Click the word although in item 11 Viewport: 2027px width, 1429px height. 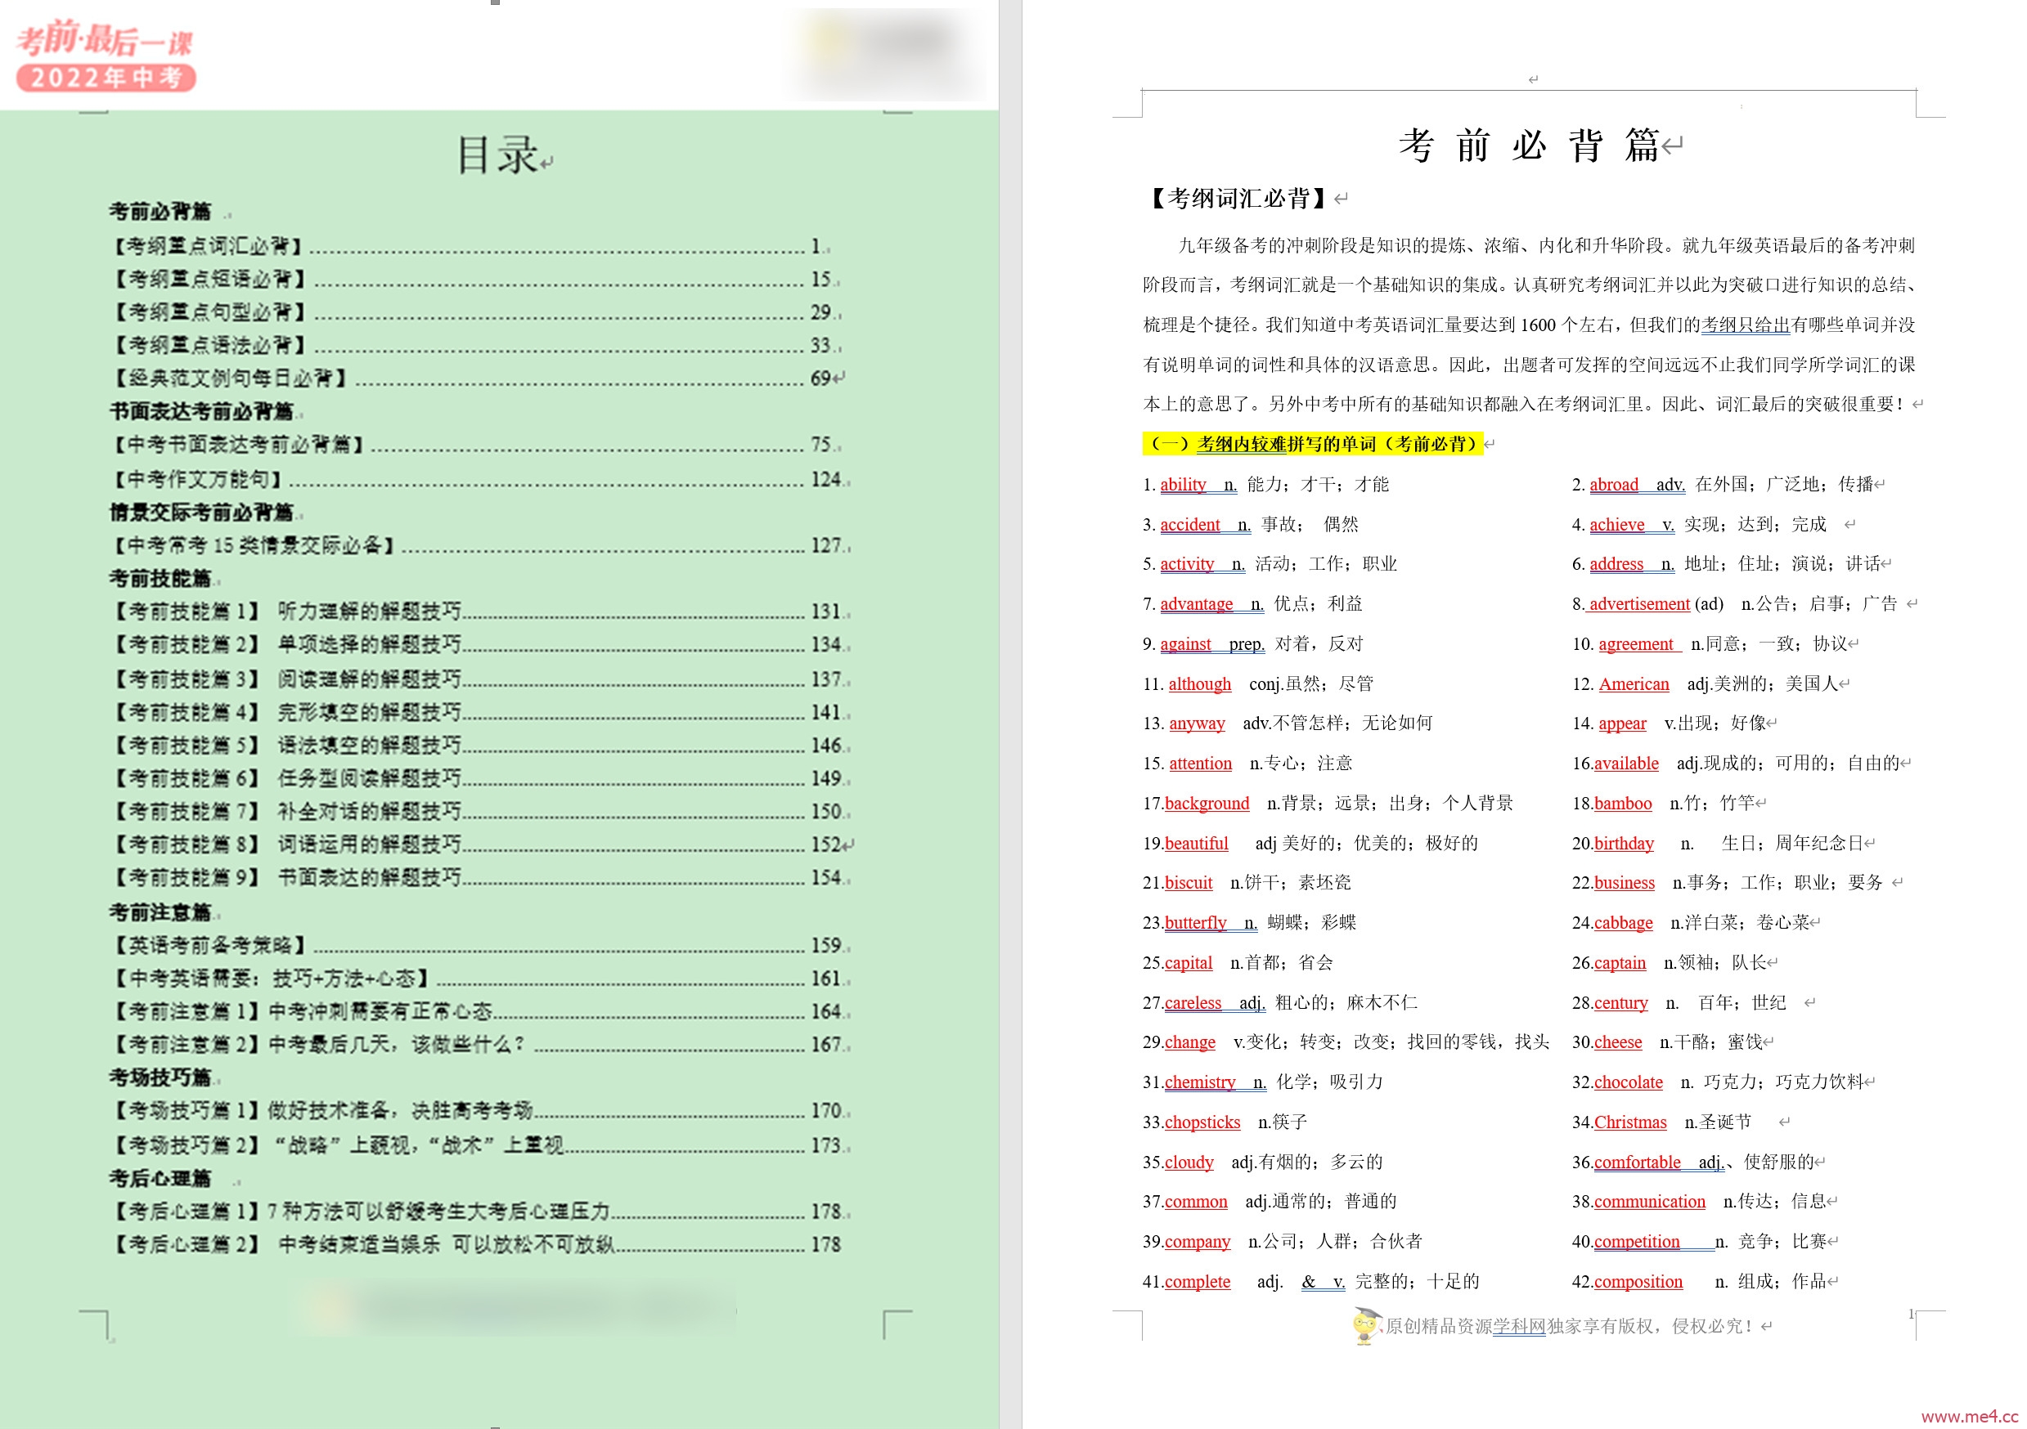[x=1200, y=684]
